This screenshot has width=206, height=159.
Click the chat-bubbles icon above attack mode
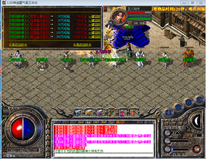(167, 123)
